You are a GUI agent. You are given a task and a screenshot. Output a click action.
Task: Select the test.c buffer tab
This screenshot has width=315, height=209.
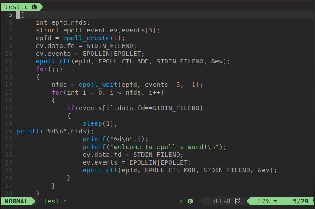tap(22, 7)
